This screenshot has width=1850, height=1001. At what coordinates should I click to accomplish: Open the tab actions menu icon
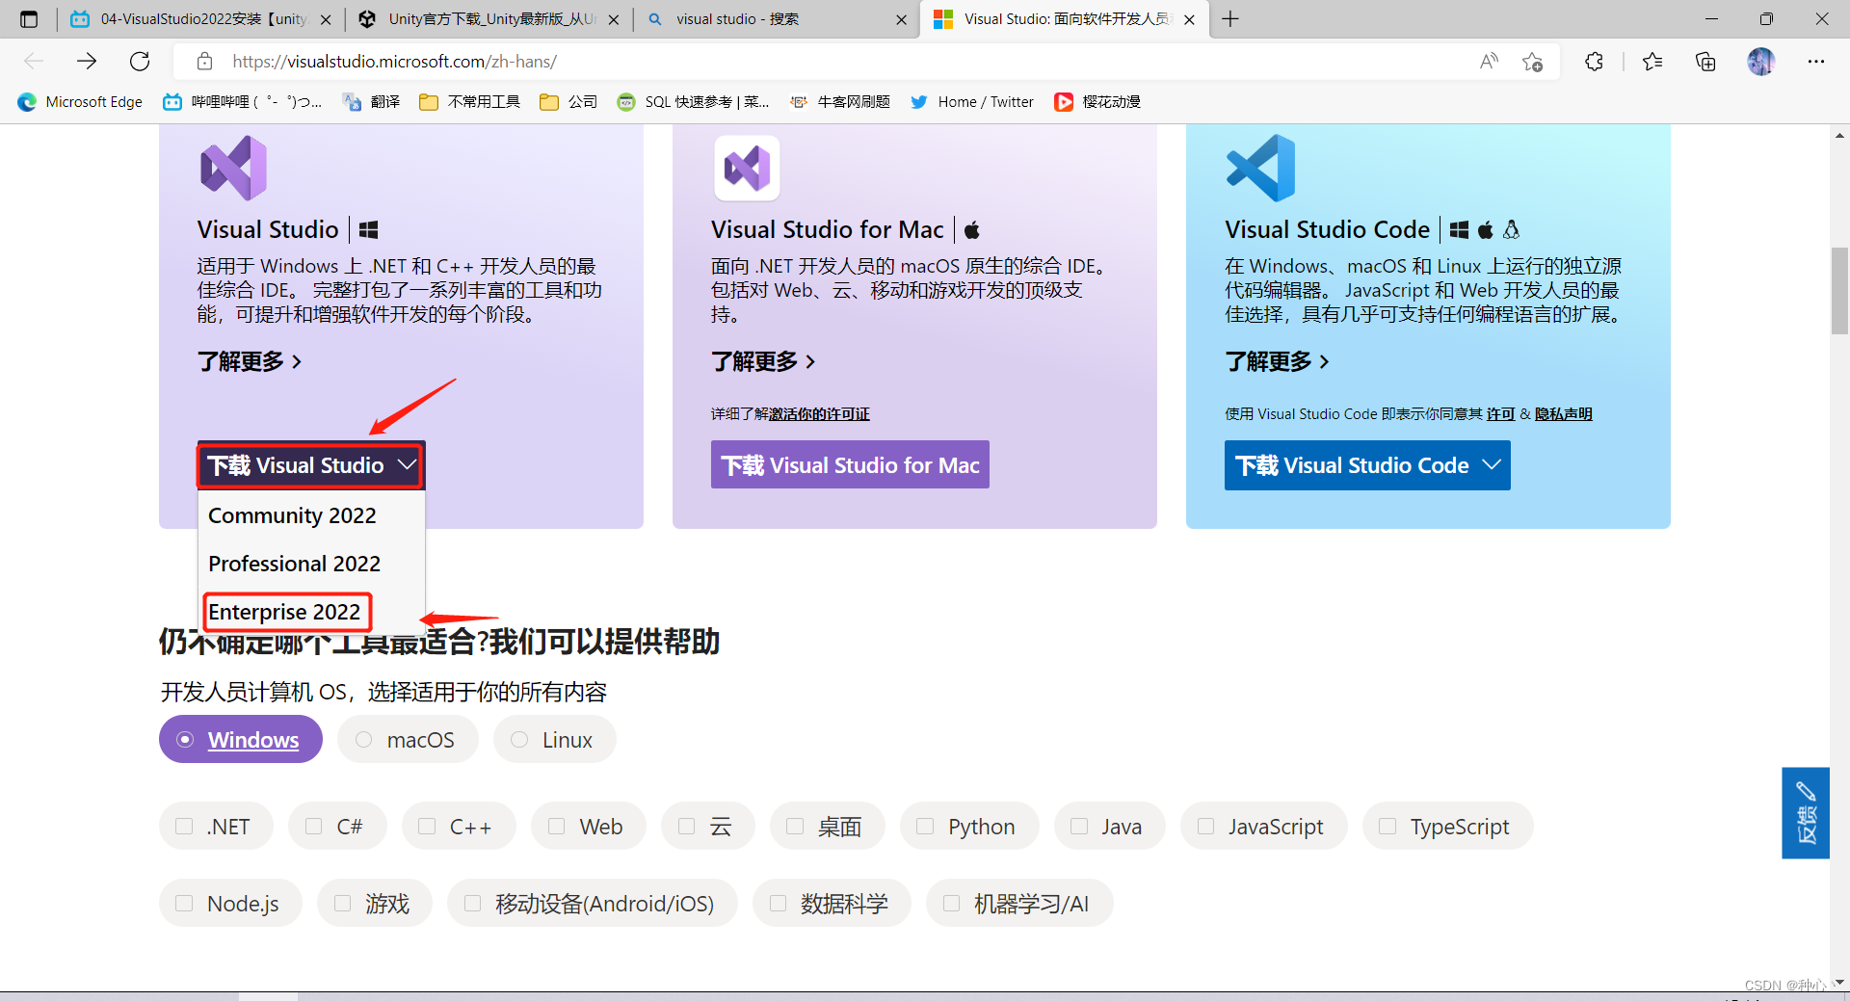pos(29,18)
